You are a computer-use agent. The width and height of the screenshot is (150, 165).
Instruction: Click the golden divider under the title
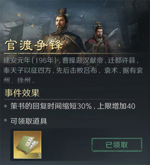[71, 53]
